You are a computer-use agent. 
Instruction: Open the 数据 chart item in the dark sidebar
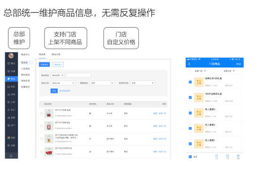point(11,118)
